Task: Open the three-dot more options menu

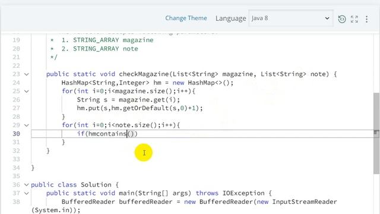Action: pos(367,19)
